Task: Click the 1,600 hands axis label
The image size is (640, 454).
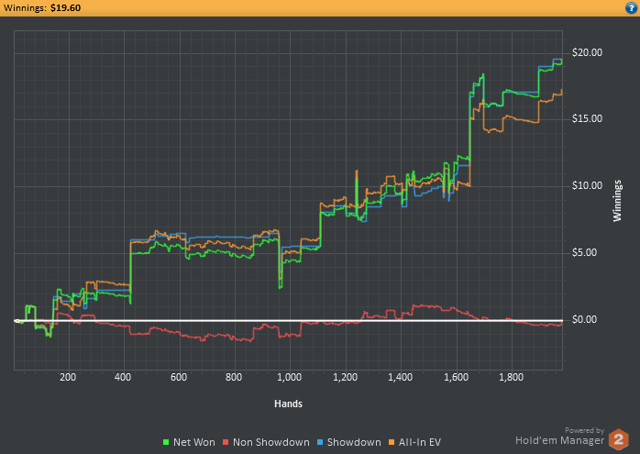Action: [x=456, y=377]
